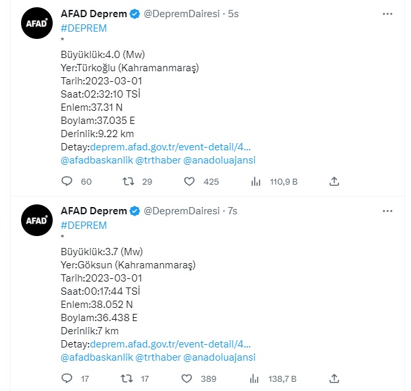
Task: Like the Göksun earthquake tweet
Action: tap(187, 378)
